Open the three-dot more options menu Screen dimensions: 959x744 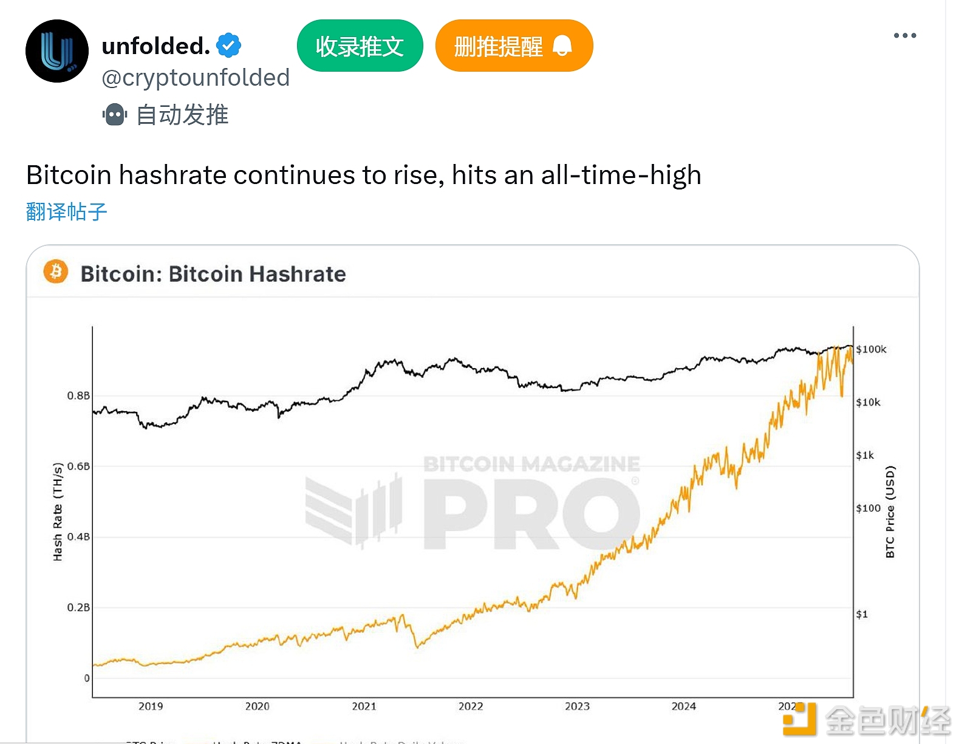tap(904, 36)
